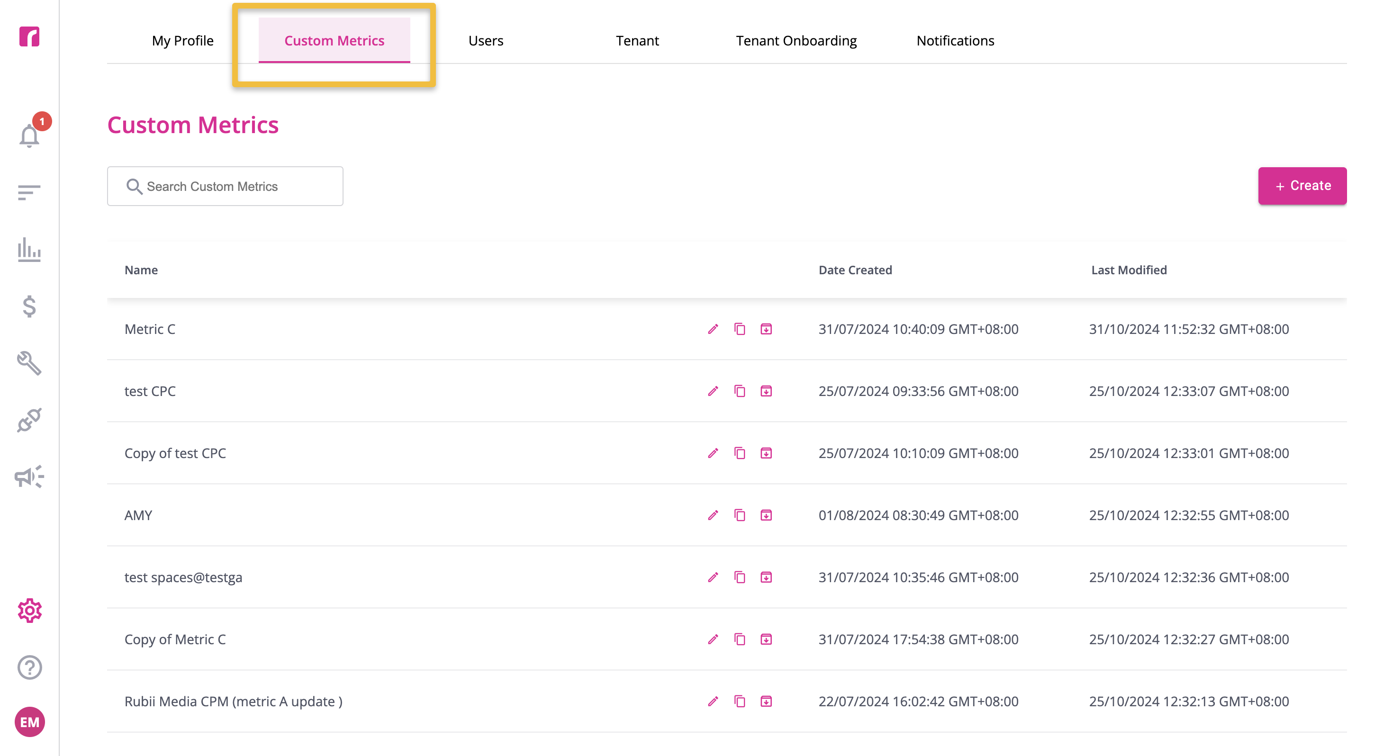Click the Custom Metrics page heading
The width and height of the screenshot is (1393, 756).
pos(192,125)
